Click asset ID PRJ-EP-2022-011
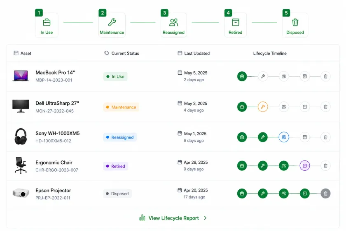Viewport: 346px width, 231px height. [x=53, y=198]
